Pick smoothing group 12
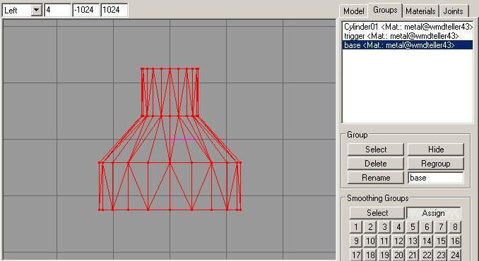The image size is (479, 261). [x=398, y=241]
